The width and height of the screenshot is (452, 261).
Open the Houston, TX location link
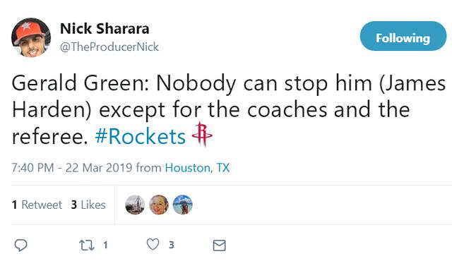point(197,168)
